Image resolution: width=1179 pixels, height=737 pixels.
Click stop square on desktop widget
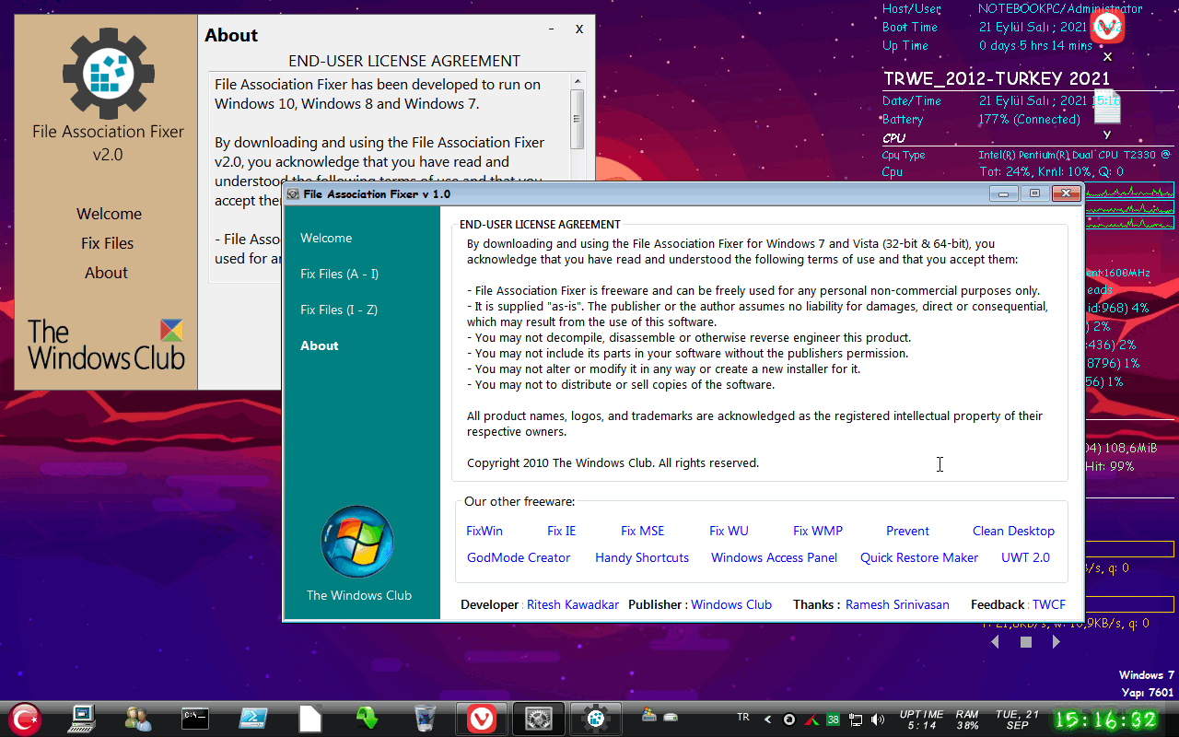point(1026,642)
